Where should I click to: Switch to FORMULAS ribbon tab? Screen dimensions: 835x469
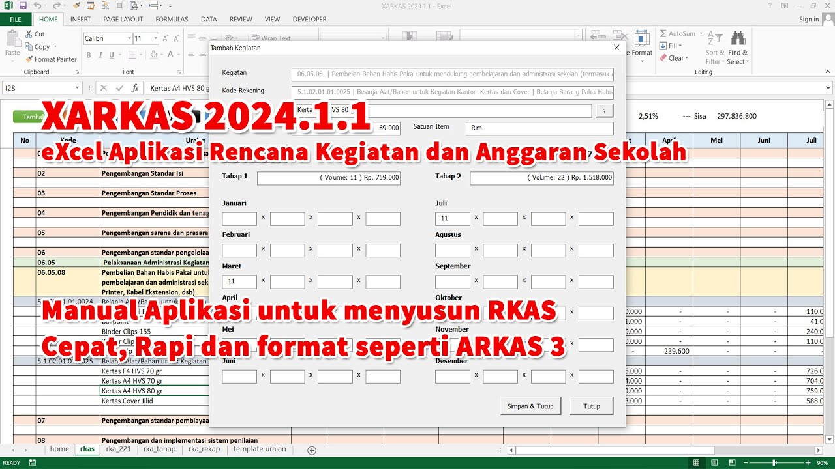point(172,20)
